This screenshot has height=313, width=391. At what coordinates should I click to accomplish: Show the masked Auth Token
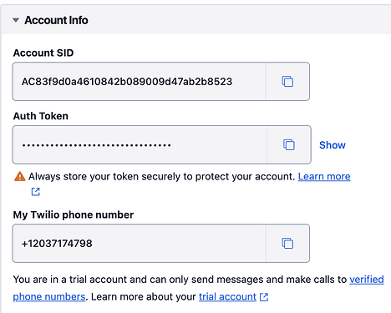(333, 145)
